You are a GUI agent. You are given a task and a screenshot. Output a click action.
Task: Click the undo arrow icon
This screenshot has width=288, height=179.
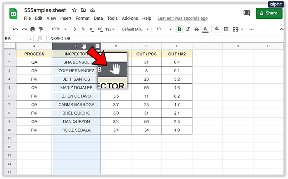coord(16,29)
